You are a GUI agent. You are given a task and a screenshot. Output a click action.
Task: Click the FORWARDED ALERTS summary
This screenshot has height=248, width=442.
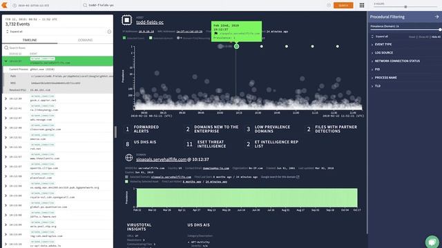click(142, 129)
